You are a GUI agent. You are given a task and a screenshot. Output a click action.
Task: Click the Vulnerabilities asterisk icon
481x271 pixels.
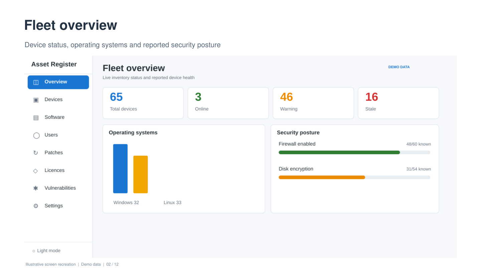(x=36, y=188)
